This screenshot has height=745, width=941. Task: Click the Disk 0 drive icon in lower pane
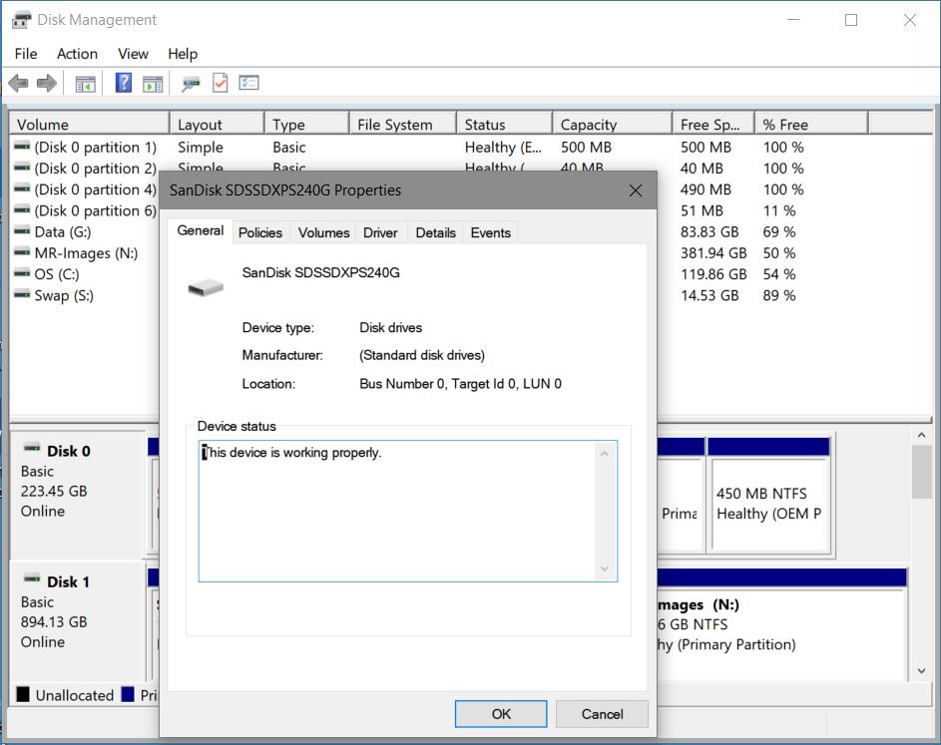[32, 448]
